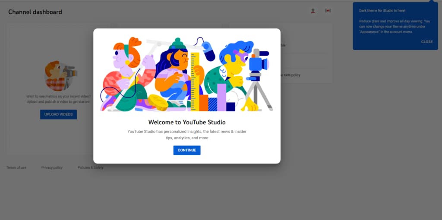The image size is (442, 220).
Task: Click the Welcome to YouTube Studio heading
Action: [187, 122]
